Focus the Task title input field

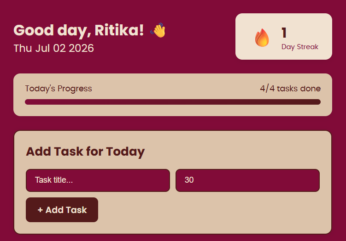coord(98,180)
